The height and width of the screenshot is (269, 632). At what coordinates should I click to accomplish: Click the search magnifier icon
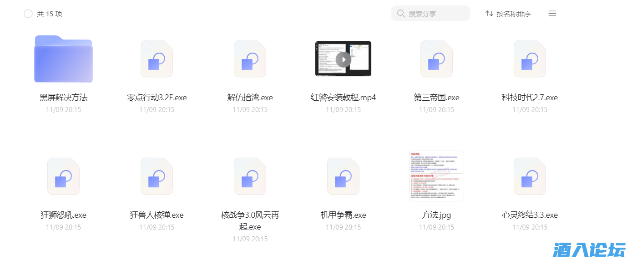(401, 14)
